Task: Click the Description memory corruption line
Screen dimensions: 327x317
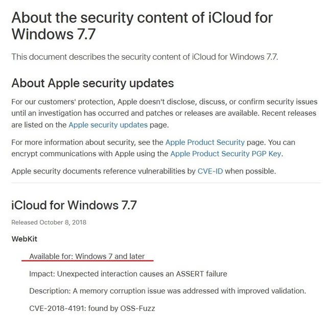Action: (x=168, y=291)
